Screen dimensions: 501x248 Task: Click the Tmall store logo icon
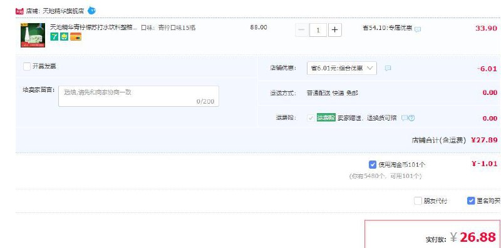pos(19,11)
